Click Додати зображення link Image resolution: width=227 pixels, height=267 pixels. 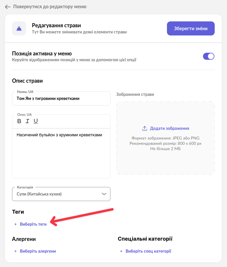169,128
